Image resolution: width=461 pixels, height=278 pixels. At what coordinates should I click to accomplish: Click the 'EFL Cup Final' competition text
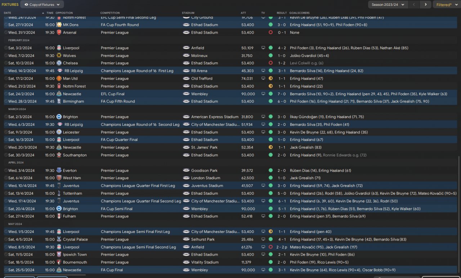[112, 94]
